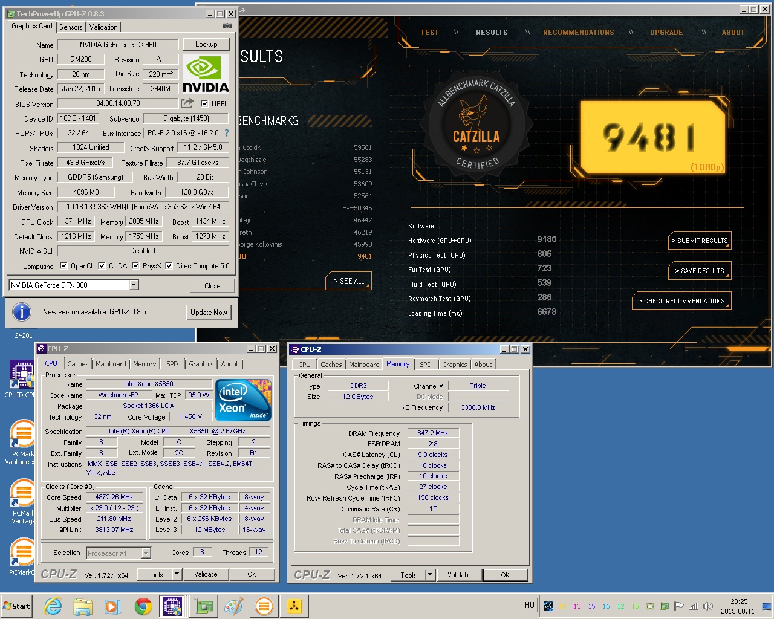This screenshot has height=619, width=774.
Task: Click the GPU-Z update info icon
Action: [22, 311]
